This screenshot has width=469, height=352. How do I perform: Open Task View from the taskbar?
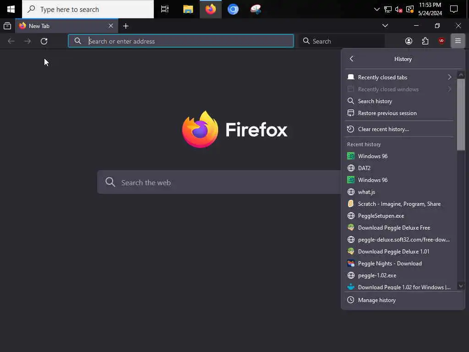(x=165, y=9)
